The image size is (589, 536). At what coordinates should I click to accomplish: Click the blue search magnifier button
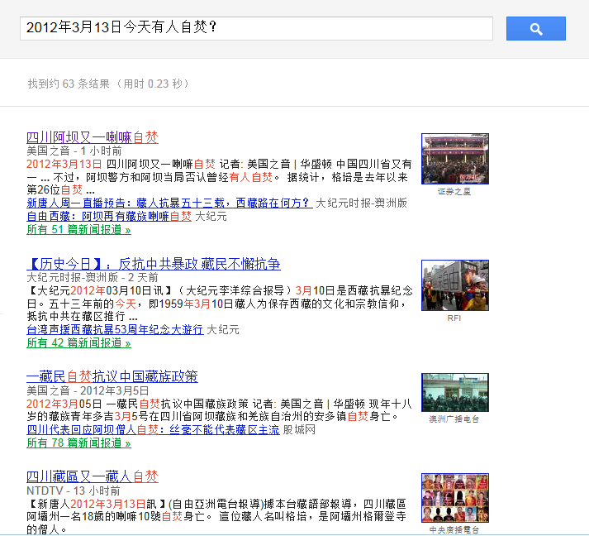[x=535, y=29]
